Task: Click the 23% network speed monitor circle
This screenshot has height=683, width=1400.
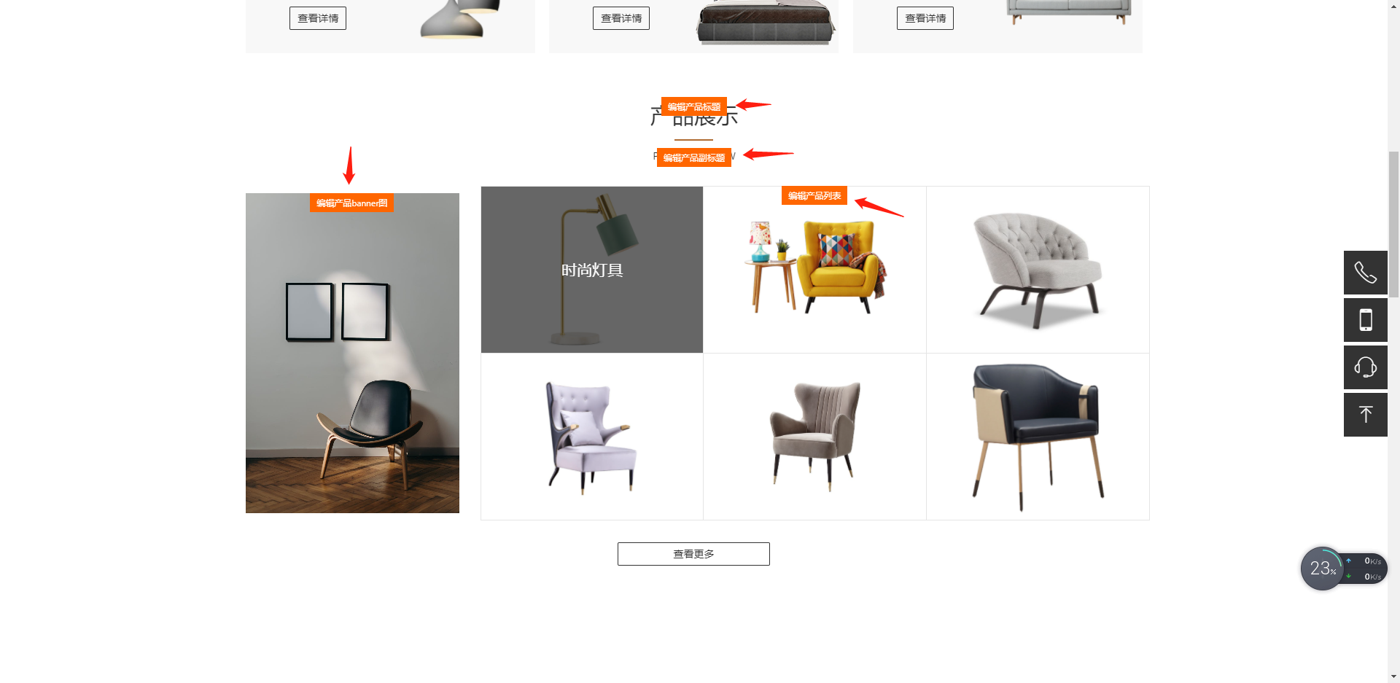Action: point(1322,569)
